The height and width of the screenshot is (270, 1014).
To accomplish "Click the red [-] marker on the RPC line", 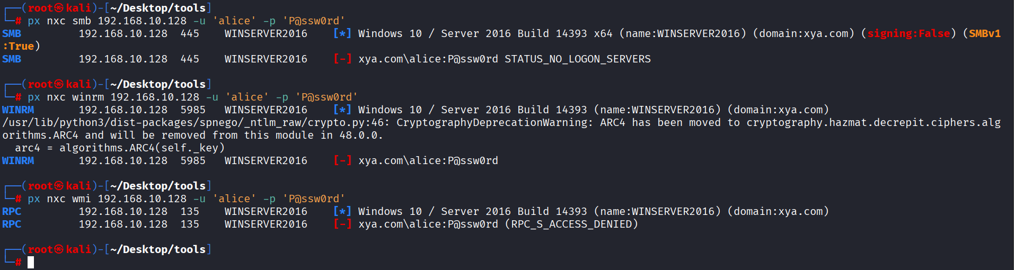I will (342, 224).
